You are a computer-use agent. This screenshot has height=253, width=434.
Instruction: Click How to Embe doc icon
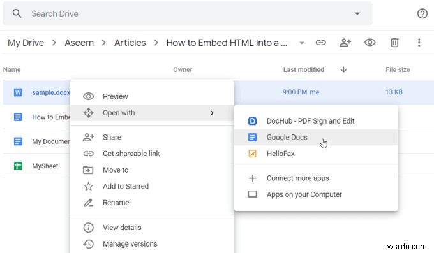[18, 117]
